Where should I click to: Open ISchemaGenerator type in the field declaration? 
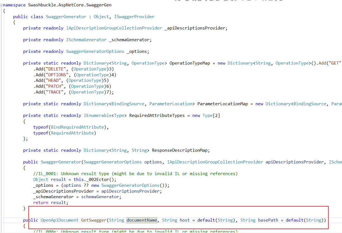click(86, 40)
